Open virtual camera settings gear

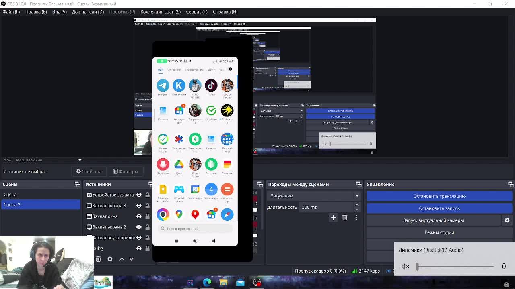pos(507,220)
